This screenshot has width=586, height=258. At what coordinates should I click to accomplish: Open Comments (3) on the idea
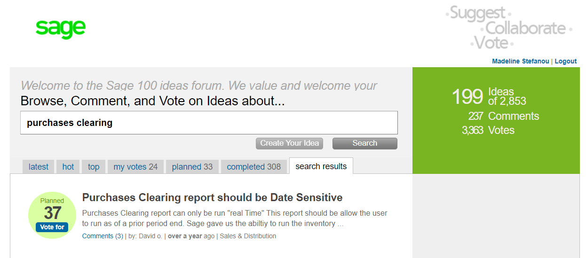point(103,236)
